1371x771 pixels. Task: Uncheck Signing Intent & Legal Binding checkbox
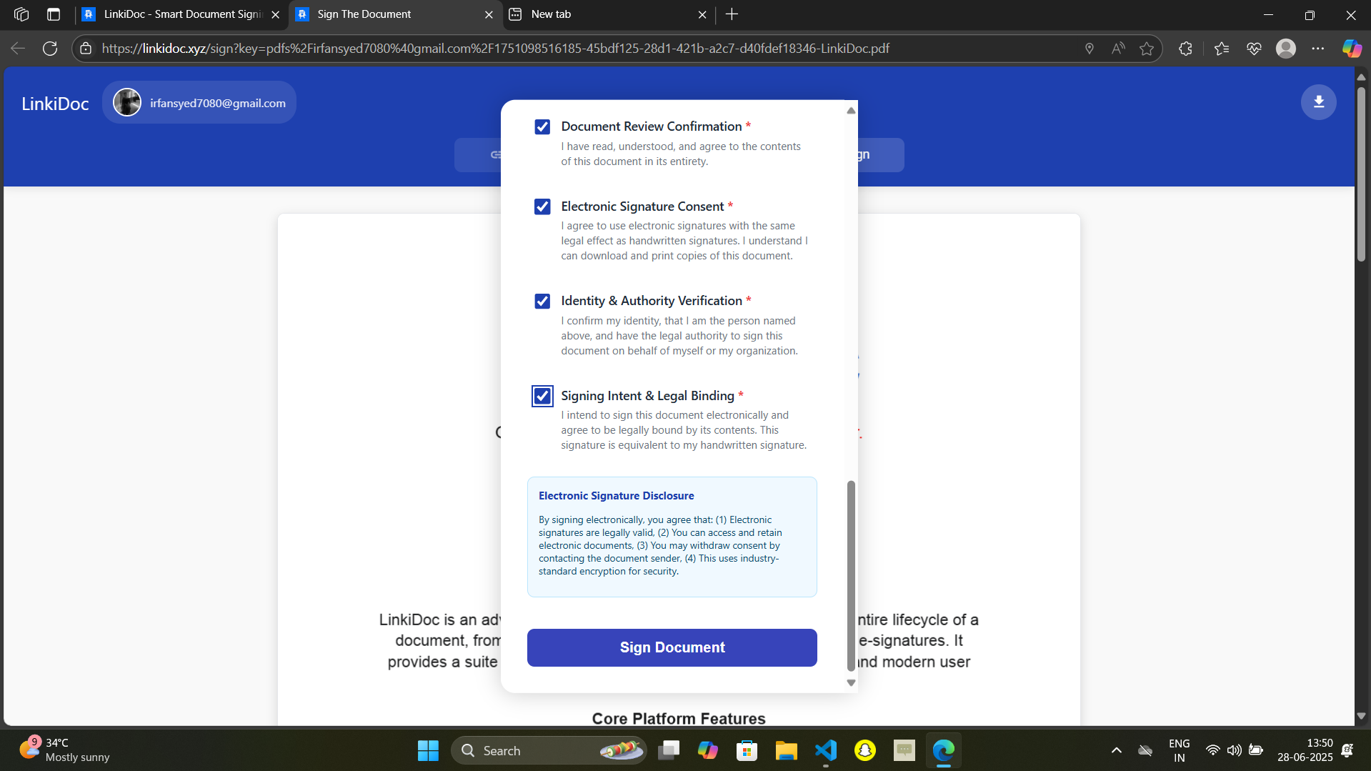pos(542,396)
